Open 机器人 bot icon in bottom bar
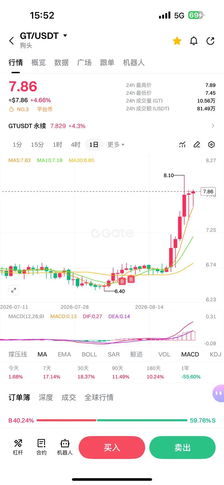 [65, 447]
